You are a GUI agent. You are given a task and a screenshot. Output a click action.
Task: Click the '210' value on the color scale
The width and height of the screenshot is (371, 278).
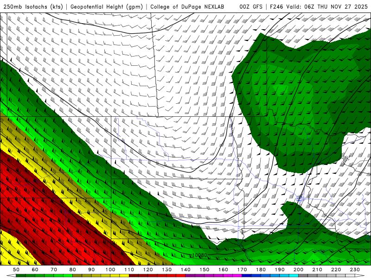pyautogui.click(x=317, y=270)
